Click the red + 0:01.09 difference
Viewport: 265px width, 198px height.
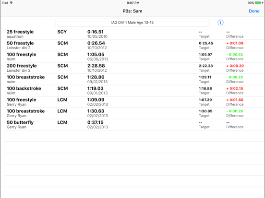[x=235, y=43]
